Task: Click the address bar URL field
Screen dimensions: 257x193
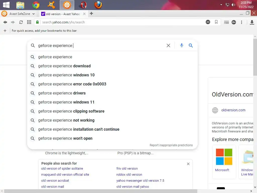Action: [121, 22]
